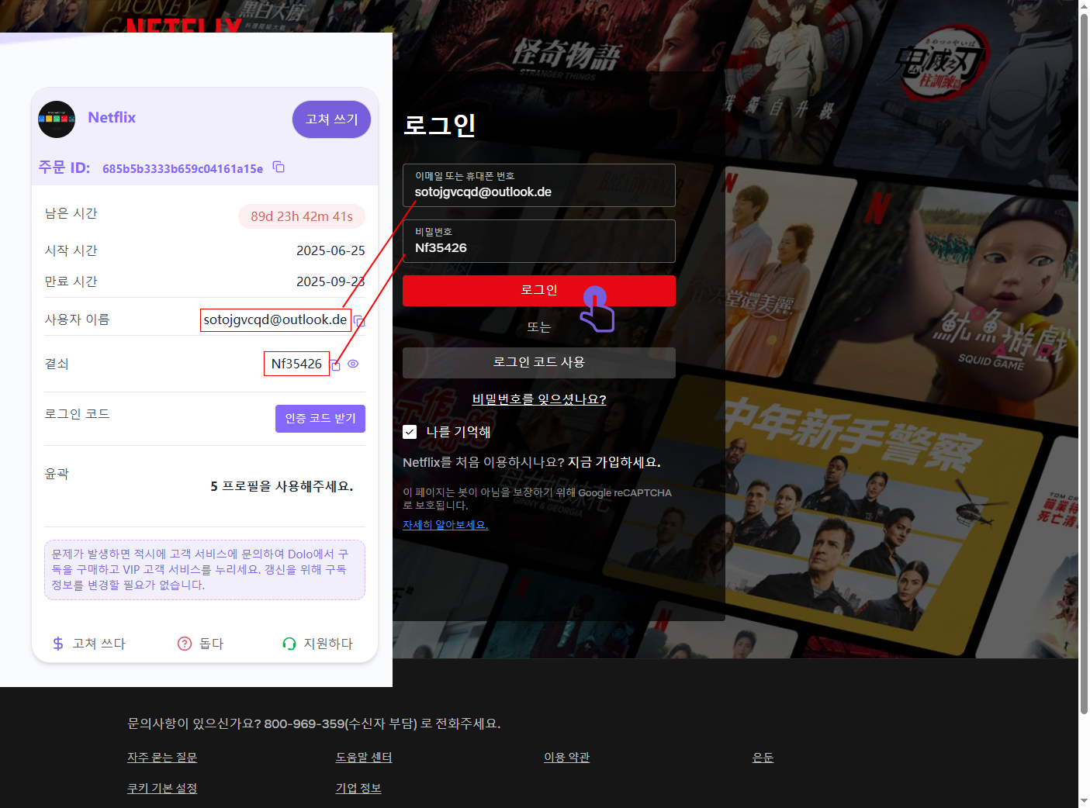This screenshot has height=808, width=1090.
Task: Click '로그인 코드 사용' button
Action: coord(539,362)
